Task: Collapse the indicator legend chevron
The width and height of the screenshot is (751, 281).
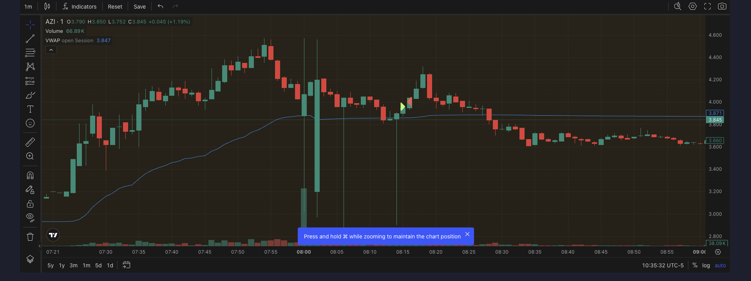Action: coord(51,50)
